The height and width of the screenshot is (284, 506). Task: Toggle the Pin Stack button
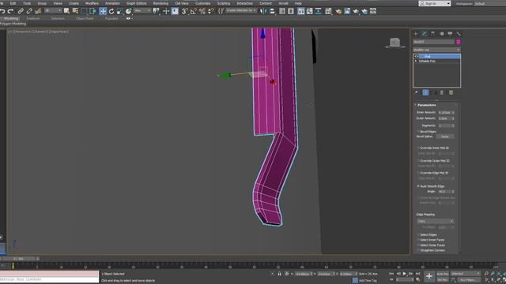pos(417,93)
